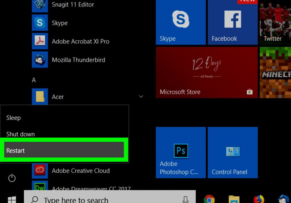
Task: Open the Facebook tile
Action: click(233, 22)
